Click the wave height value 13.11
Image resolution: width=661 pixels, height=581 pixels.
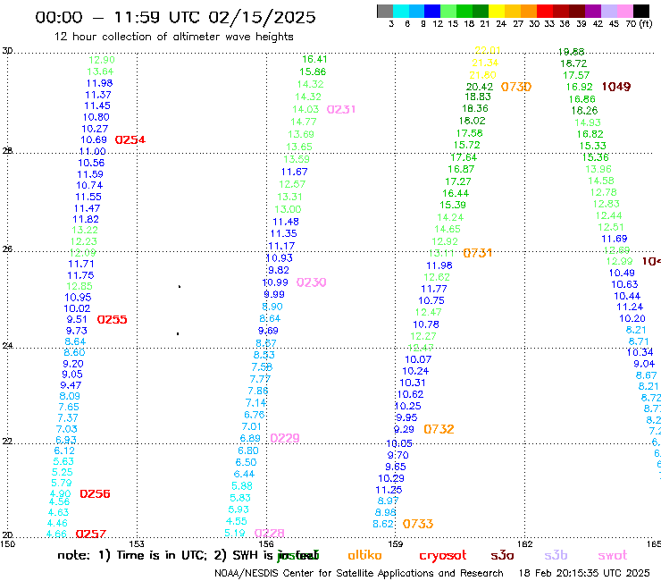441,253
